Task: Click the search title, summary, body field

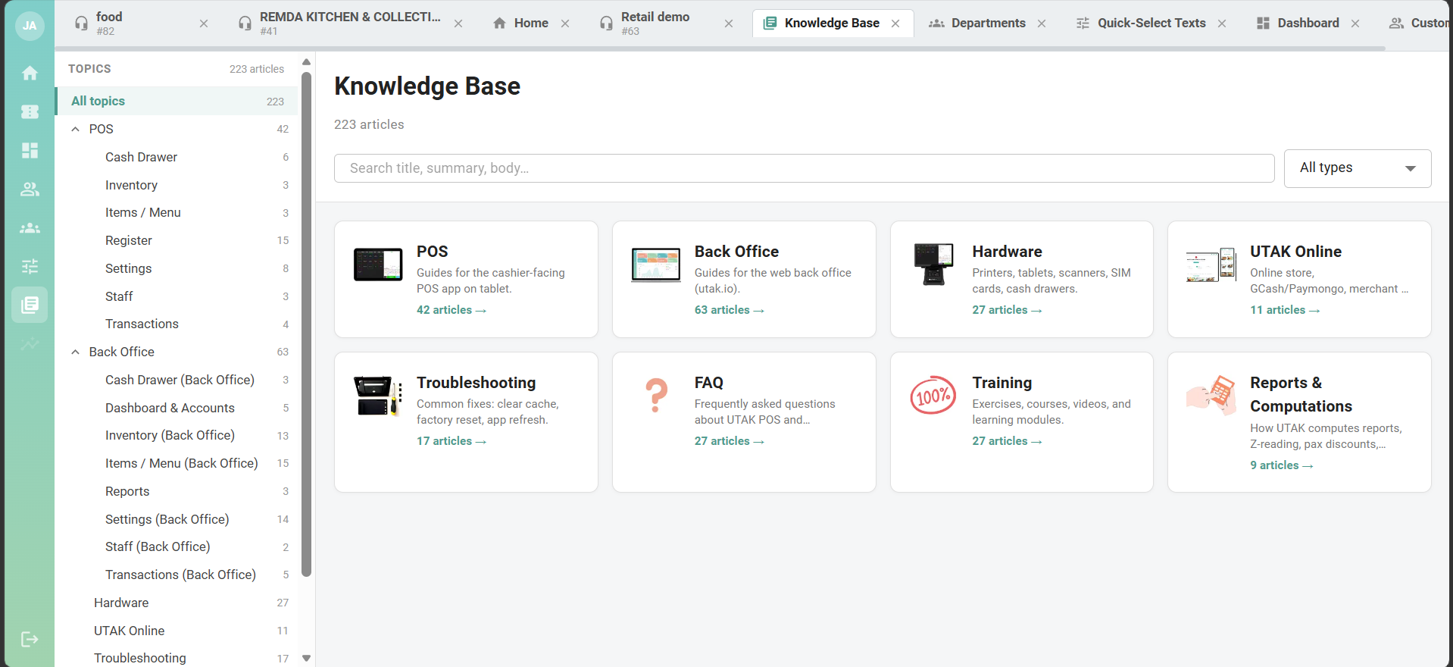Action: tap(805, 168)
